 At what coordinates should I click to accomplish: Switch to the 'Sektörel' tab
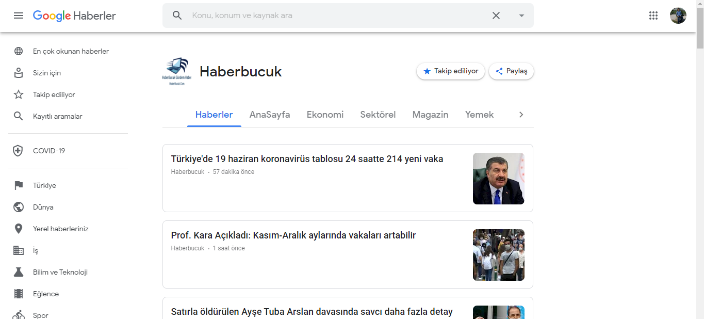378,115
